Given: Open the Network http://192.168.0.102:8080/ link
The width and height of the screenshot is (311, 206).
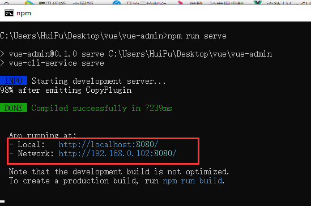Looking at the screenshot, I should coord(117,153).
